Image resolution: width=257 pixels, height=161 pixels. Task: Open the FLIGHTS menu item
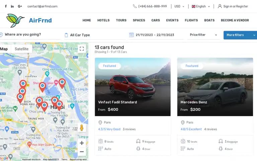[x=191, y=20]
